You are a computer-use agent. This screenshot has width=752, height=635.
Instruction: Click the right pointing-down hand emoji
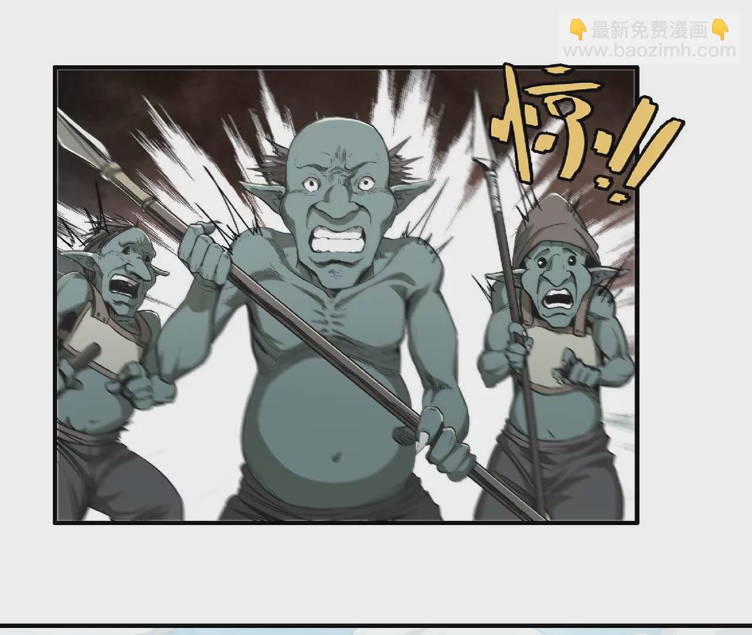tap(720, 29)
